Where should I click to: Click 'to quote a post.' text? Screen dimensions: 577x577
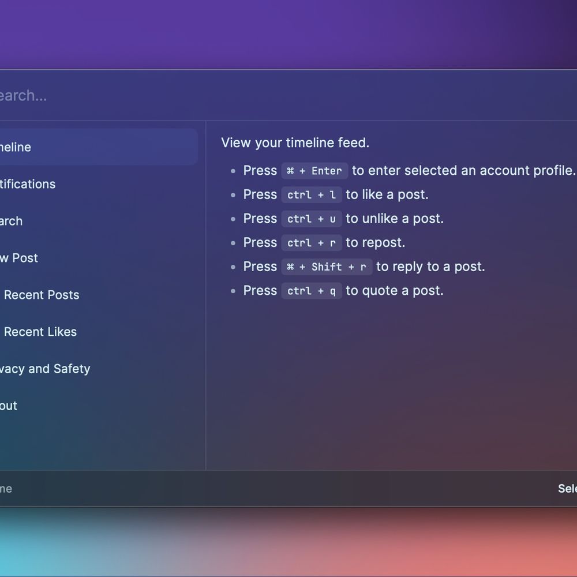pos(395,290)
